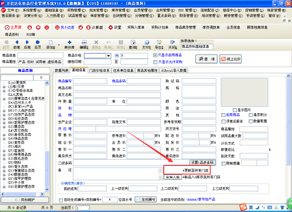Check the 须售后服务 checkbox
The image size is (292, 212).
(x=223, y=122)
